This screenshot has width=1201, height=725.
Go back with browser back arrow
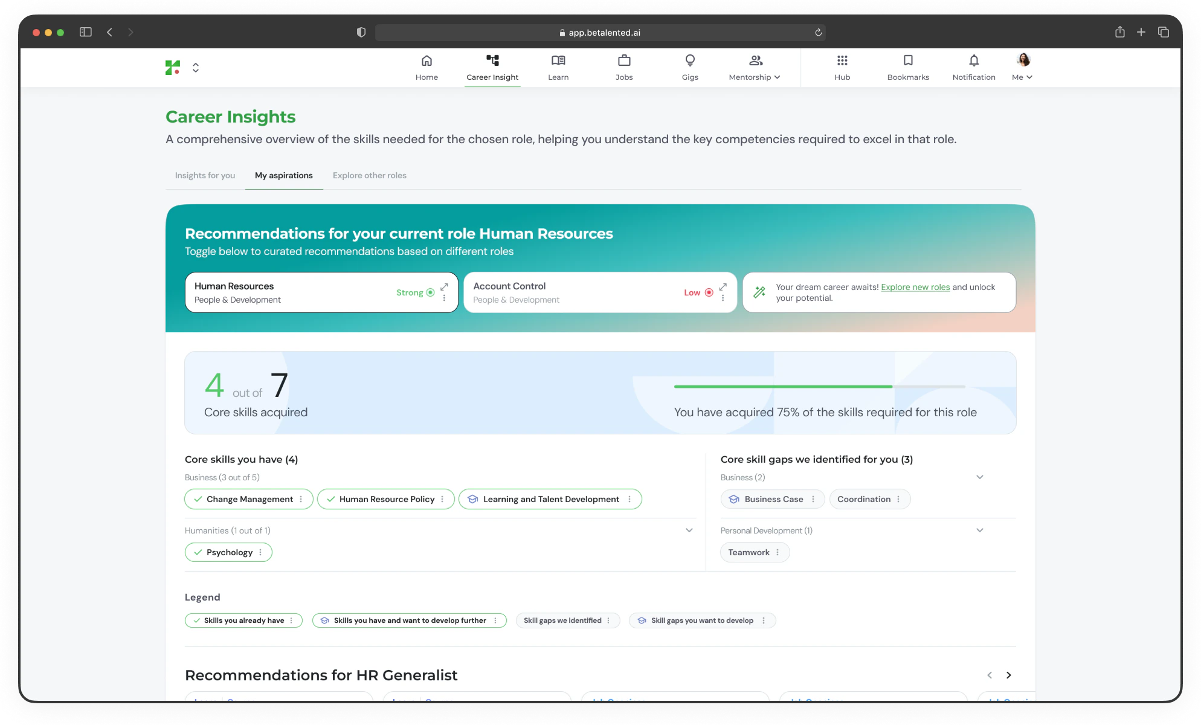[109, 32]
